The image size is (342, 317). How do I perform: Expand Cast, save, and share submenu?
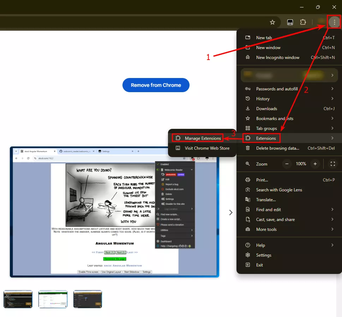coord(289,220)
